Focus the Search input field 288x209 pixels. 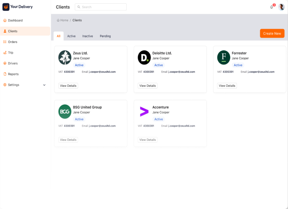101,7
